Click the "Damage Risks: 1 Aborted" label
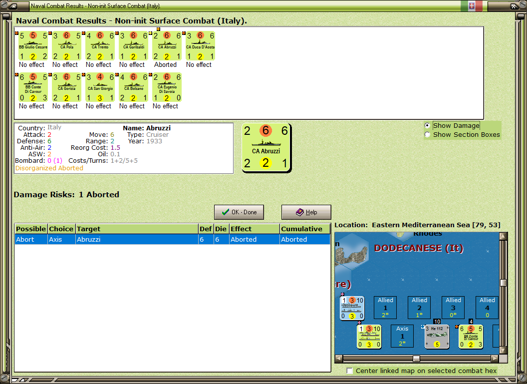 pyautogui.click(x=66, y=195)
